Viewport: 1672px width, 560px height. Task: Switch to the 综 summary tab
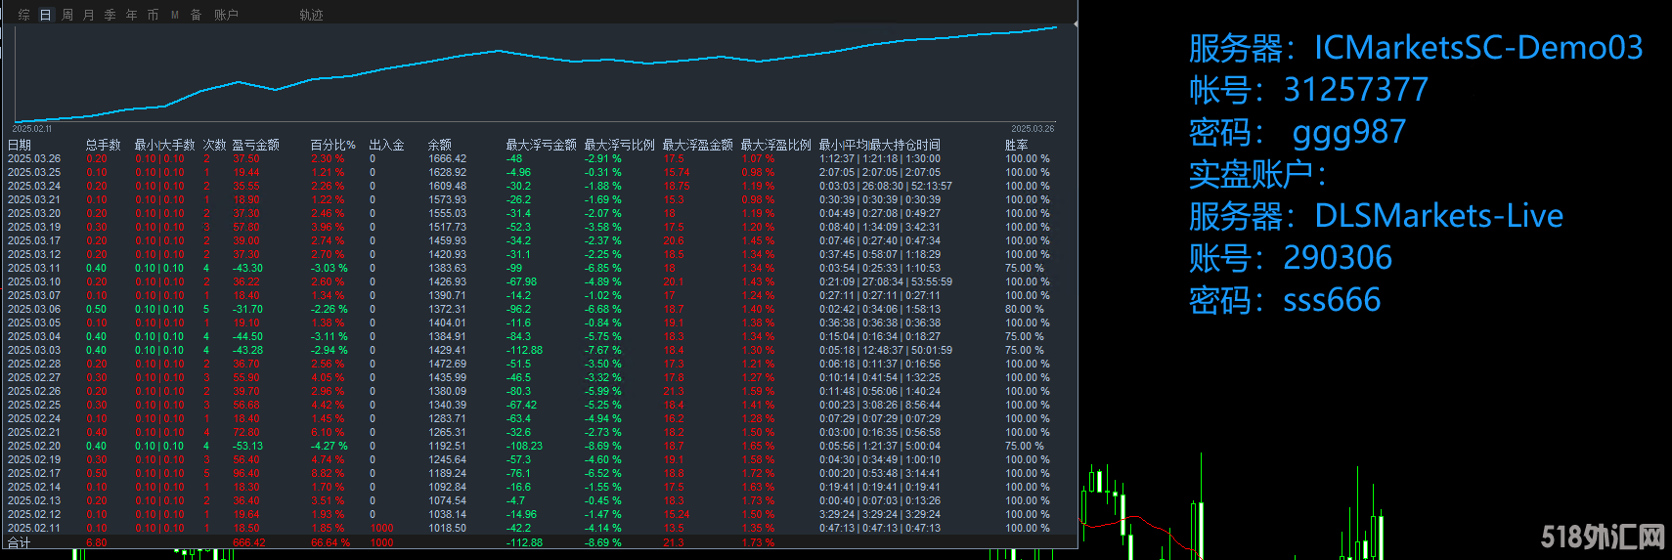(23, 15)
